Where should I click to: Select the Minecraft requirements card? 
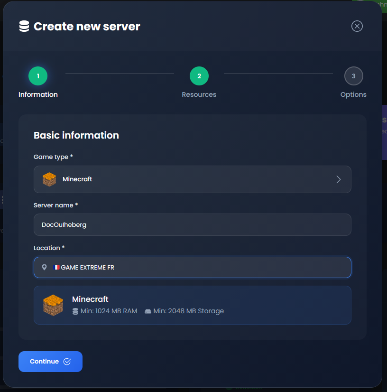[192, 305]
